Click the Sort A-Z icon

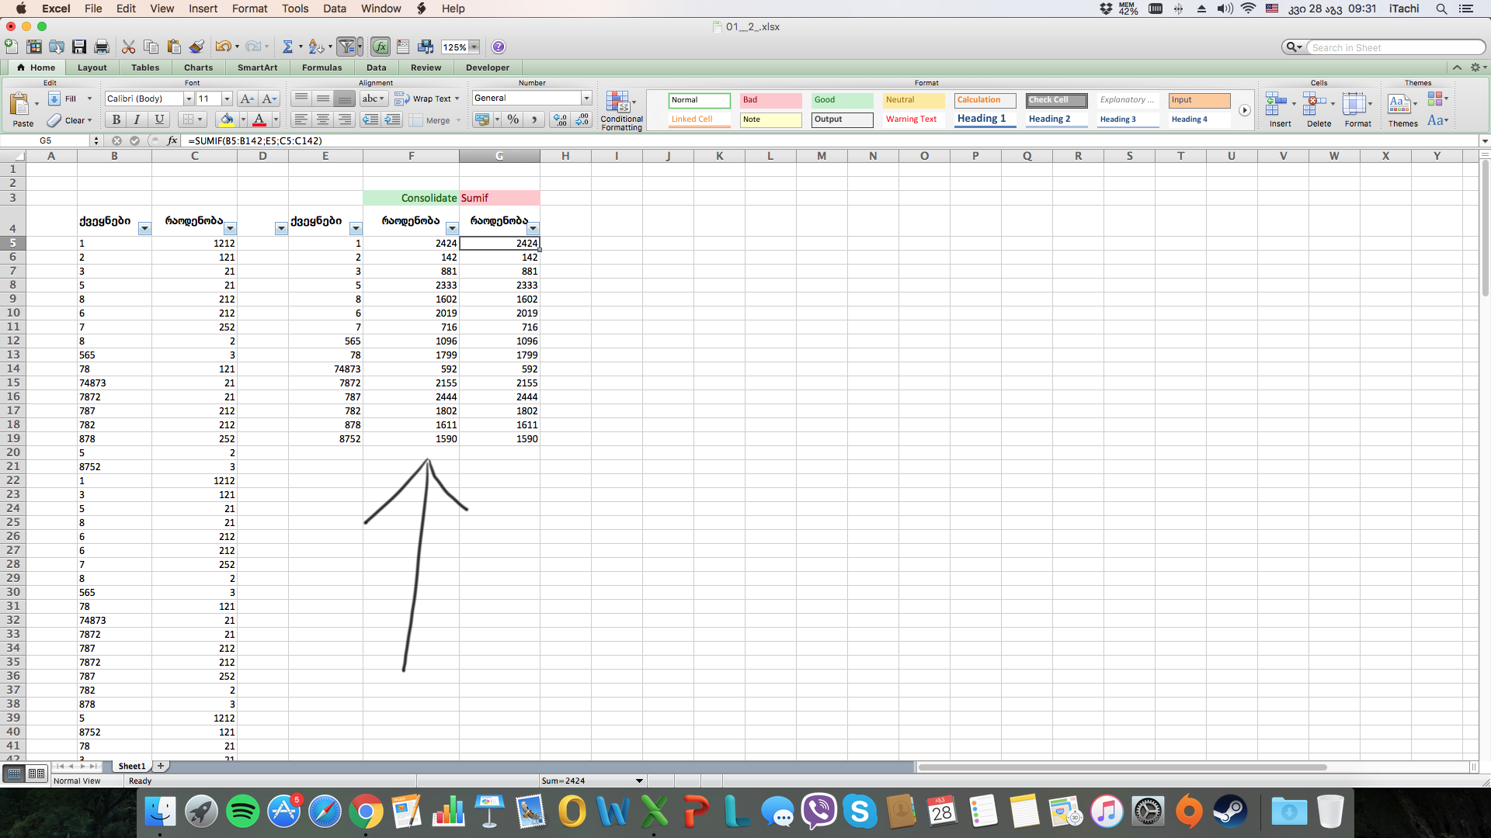(315, 47)
